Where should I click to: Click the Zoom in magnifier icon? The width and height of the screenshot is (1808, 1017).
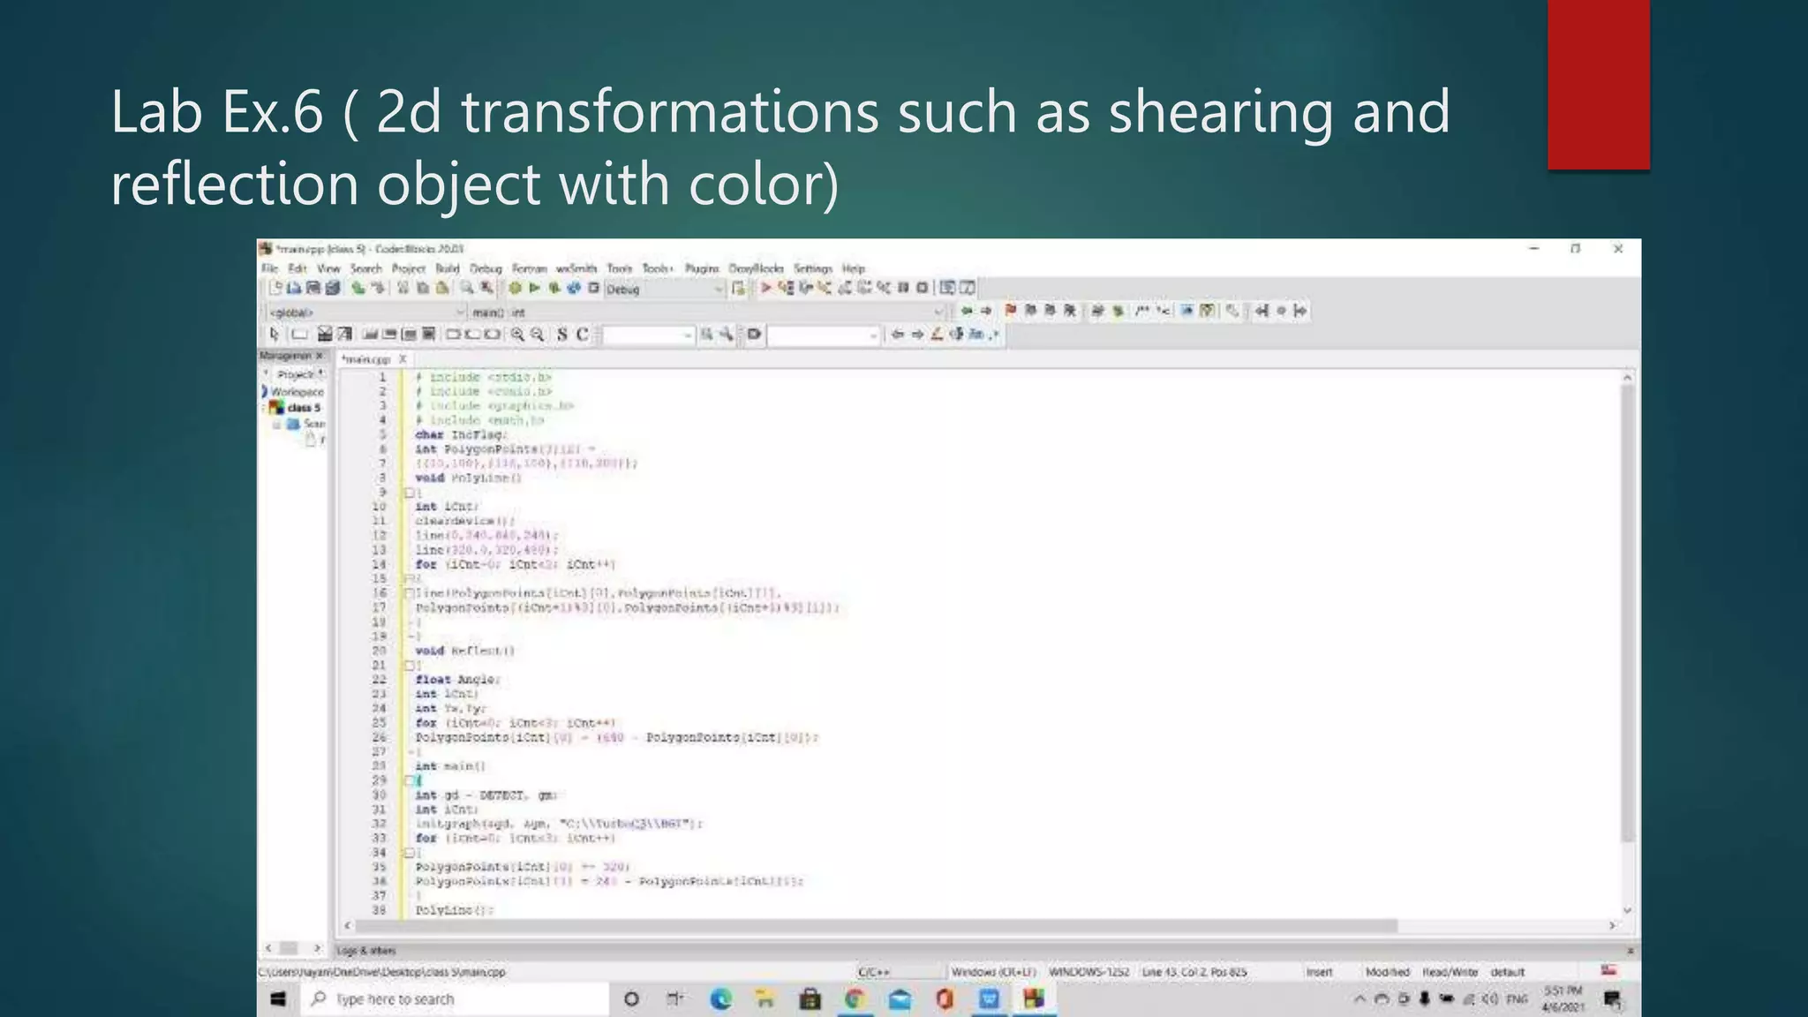click(x=517, y=335)
